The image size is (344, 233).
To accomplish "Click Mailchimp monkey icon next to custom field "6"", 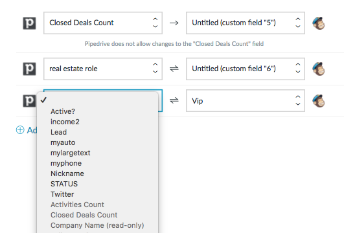I will click(x=319, y=69).
